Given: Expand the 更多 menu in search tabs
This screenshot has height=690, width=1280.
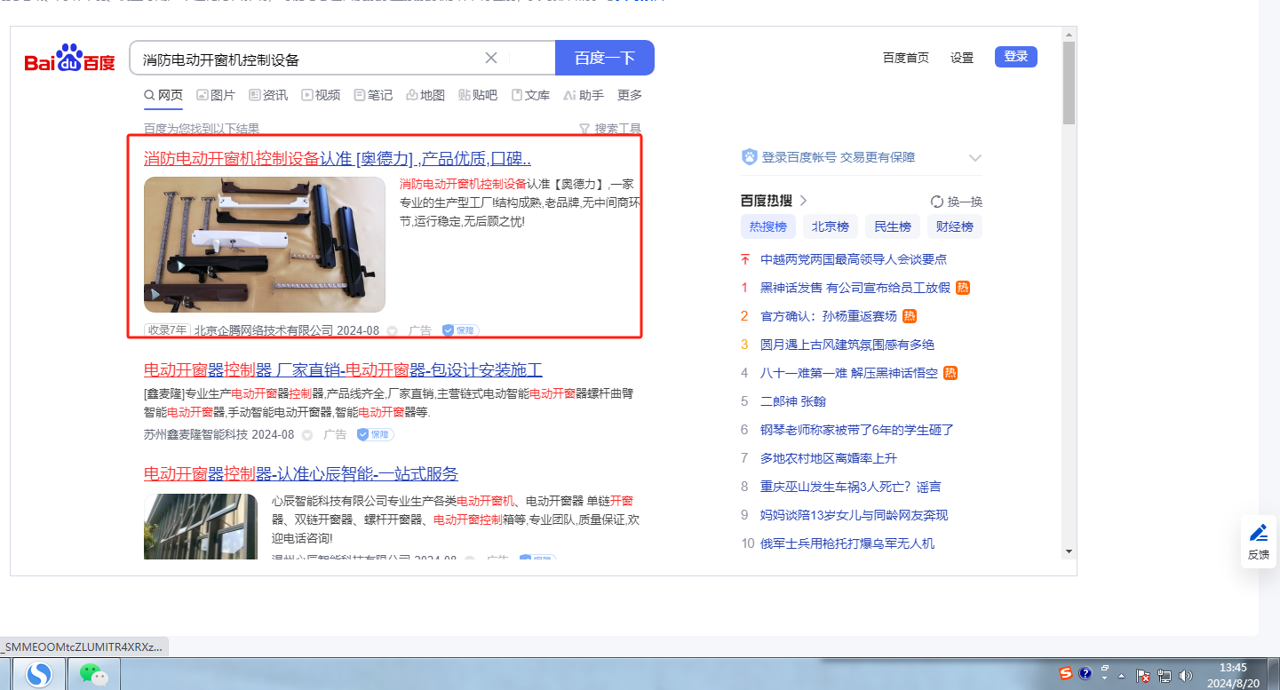Looking at the screenshot, I should click(630, 95).
